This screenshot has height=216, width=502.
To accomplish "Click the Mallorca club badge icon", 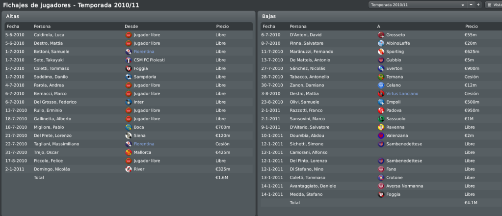I will coord(129,153).
